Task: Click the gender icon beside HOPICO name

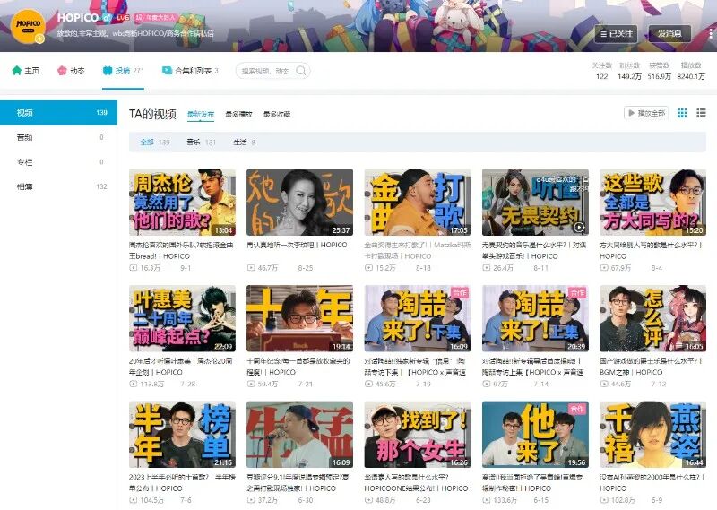Action: (x=108, y=17)
